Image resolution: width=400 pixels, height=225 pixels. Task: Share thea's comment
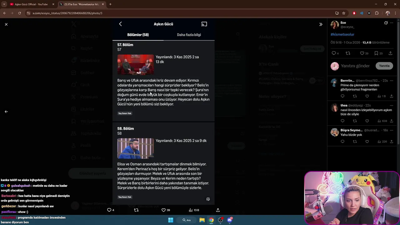coord(392,121)
